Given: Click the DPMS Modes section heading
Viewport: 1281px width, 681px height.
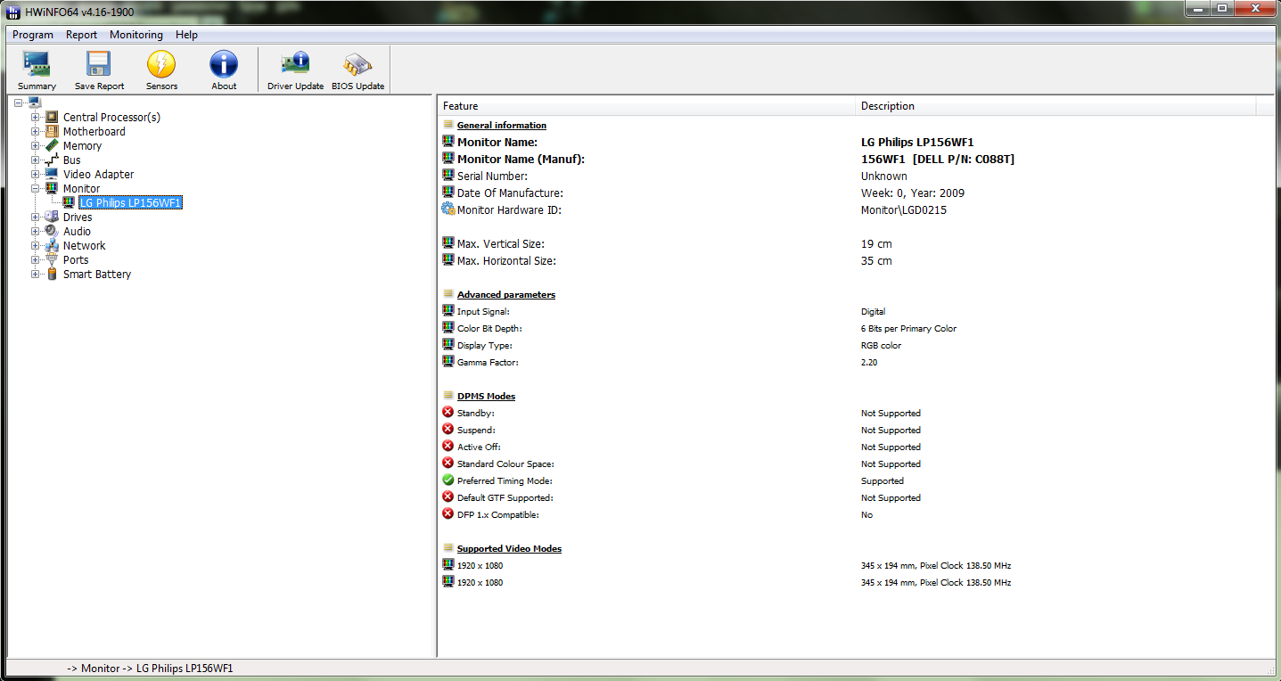Looking at the screenshot, I should tap(486, 396).
